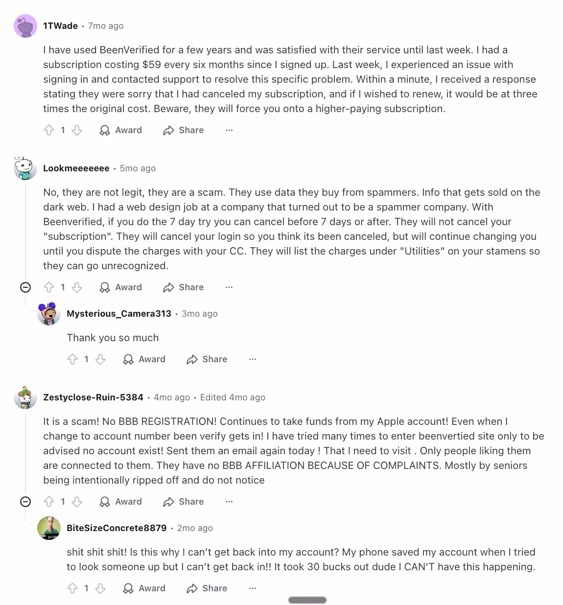Toggle the upvote on Lookmeeeeeee's comment
563x605 pixels.
pyautogui.click(x=49, y=287)
